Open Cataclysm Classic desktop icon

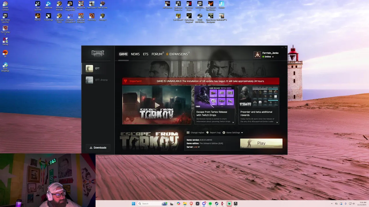tap(59, 18)
